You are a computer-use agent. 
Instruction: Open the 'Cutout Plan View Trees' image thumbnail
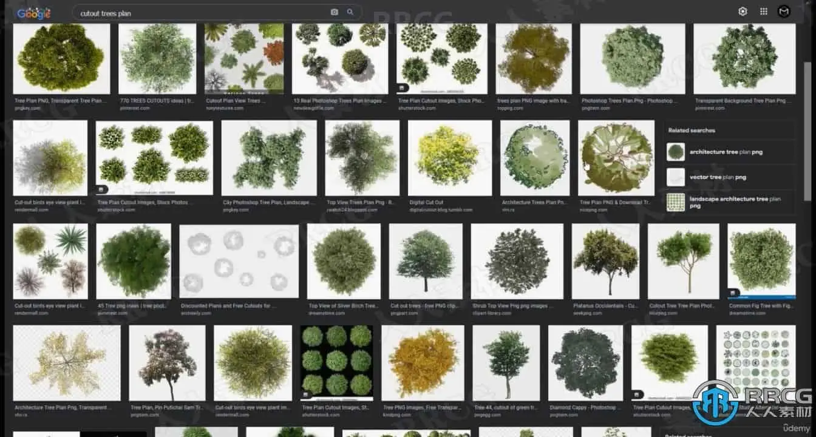(244, 59)
